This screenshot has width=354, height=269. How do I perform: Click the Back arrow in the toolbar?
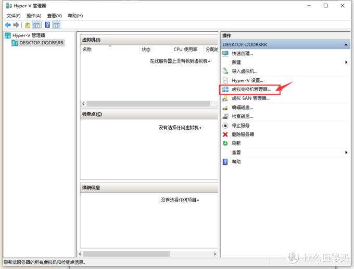tap(8, 25)
